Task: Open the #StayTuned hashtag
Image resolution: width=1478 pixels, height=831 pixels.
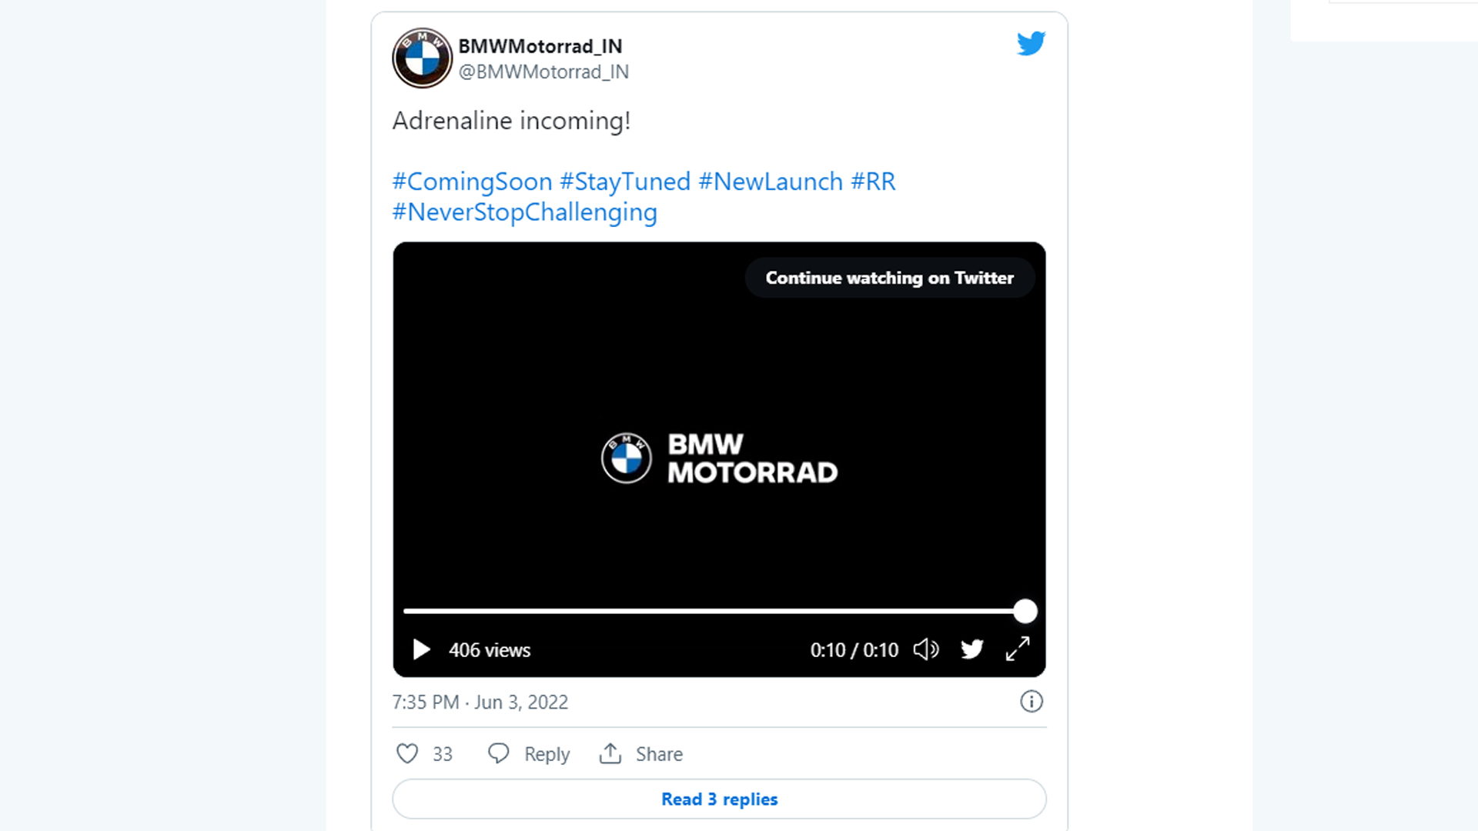Action: (625, 182)
